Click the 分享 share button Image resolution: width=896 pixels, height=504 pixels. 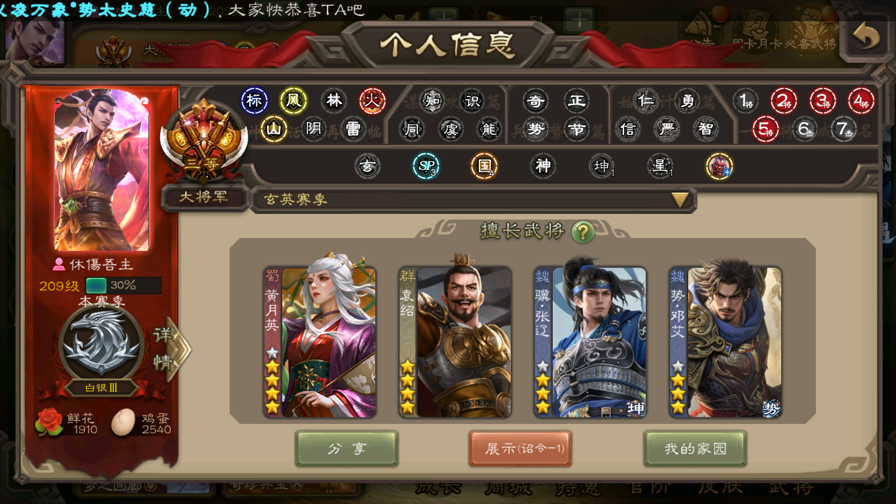pos(347,449)
